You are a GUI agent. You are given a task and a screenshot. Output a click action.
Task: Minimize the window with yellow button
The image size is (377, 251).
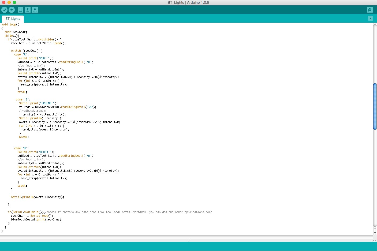(x=9, y=2)
